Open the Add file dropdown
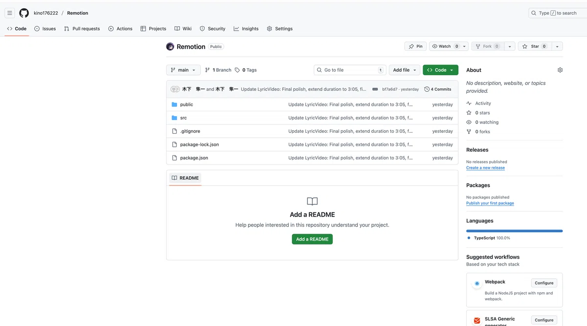Image resolution: width=587 pixels, height=326 pixels. coord(405,70)
